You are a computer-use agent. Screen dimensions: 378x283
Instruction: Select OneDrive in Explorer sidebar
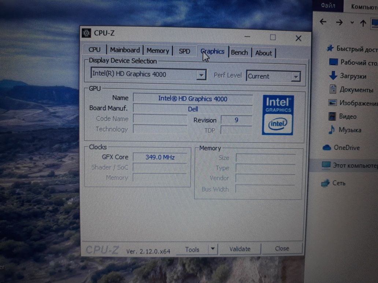tap(346, 147)
